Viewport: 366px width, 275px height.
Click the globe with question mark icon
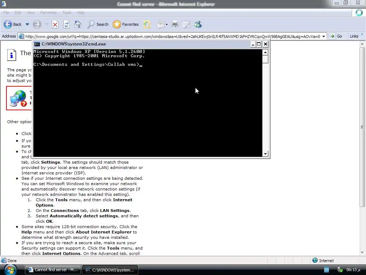point(19,98)
